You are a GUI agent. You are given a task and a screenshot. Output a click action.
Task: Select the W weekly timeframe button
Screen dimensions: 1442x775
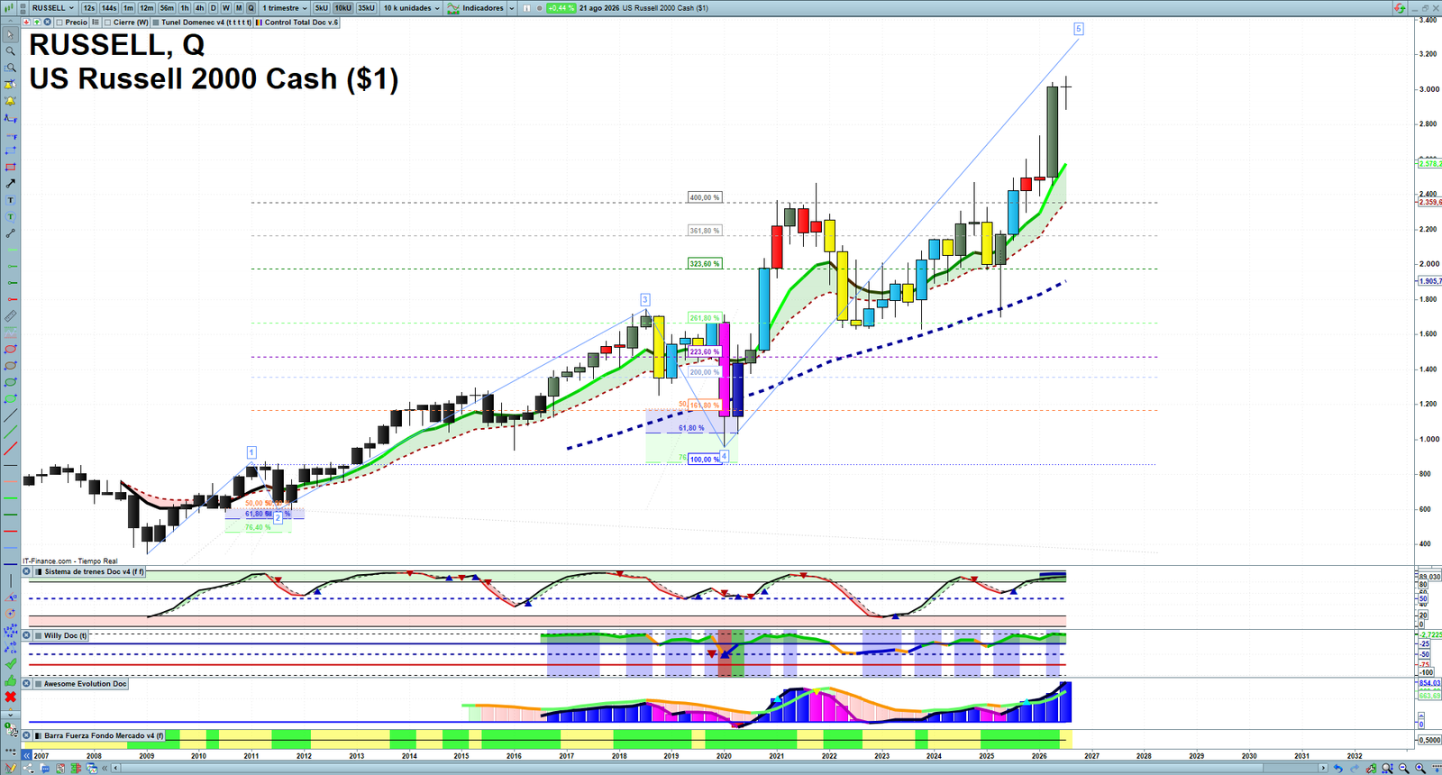pyautogui.click(x=226, y=8)
